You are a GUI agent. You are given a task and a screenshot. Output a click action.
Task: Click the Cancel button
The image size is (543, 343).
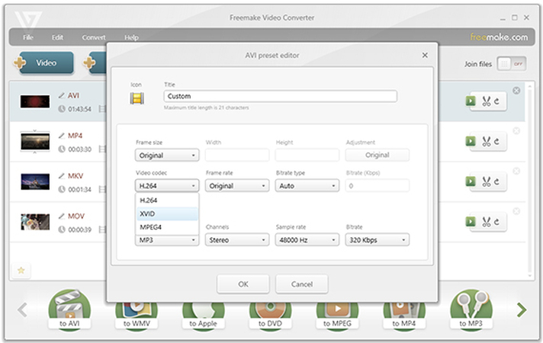click(302, 284)
